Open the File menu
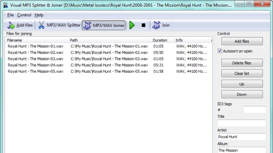 (x=11, y=15)
